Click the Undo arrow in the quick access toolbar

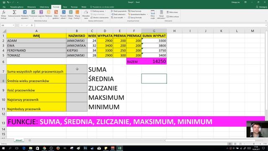pyautogui.click(x=8, y=2)
